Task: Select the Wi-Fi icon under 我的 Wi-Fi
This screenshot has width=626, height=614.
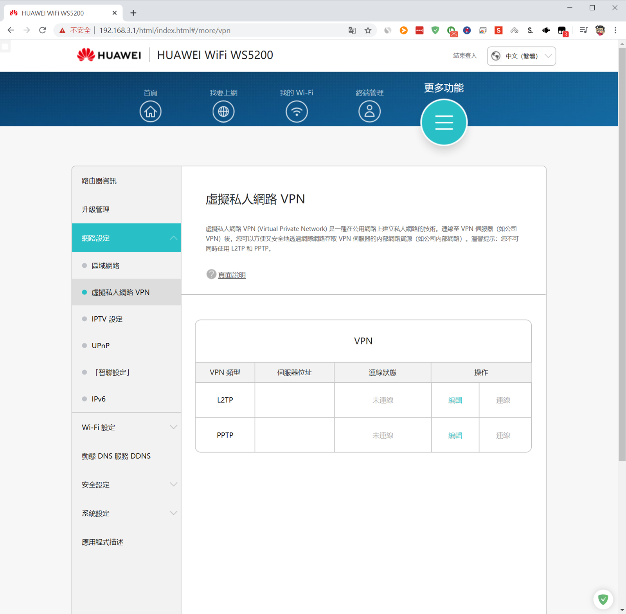Action: 297,112
